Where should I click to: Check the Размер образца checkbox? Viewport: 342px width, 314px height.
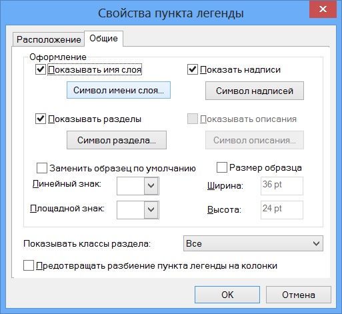click(222, 167)
